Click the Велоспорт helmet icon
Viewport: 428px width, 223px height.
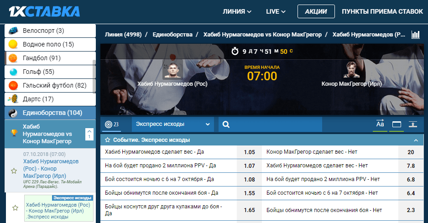pos(13,31)
